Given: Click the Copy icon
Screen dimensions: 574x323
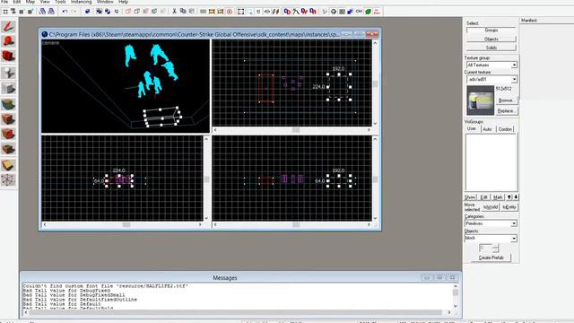Looking at the screenshot, I should tap(183, 12).
